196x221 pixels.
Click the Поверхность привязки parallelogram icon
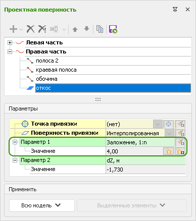(25, 133)
